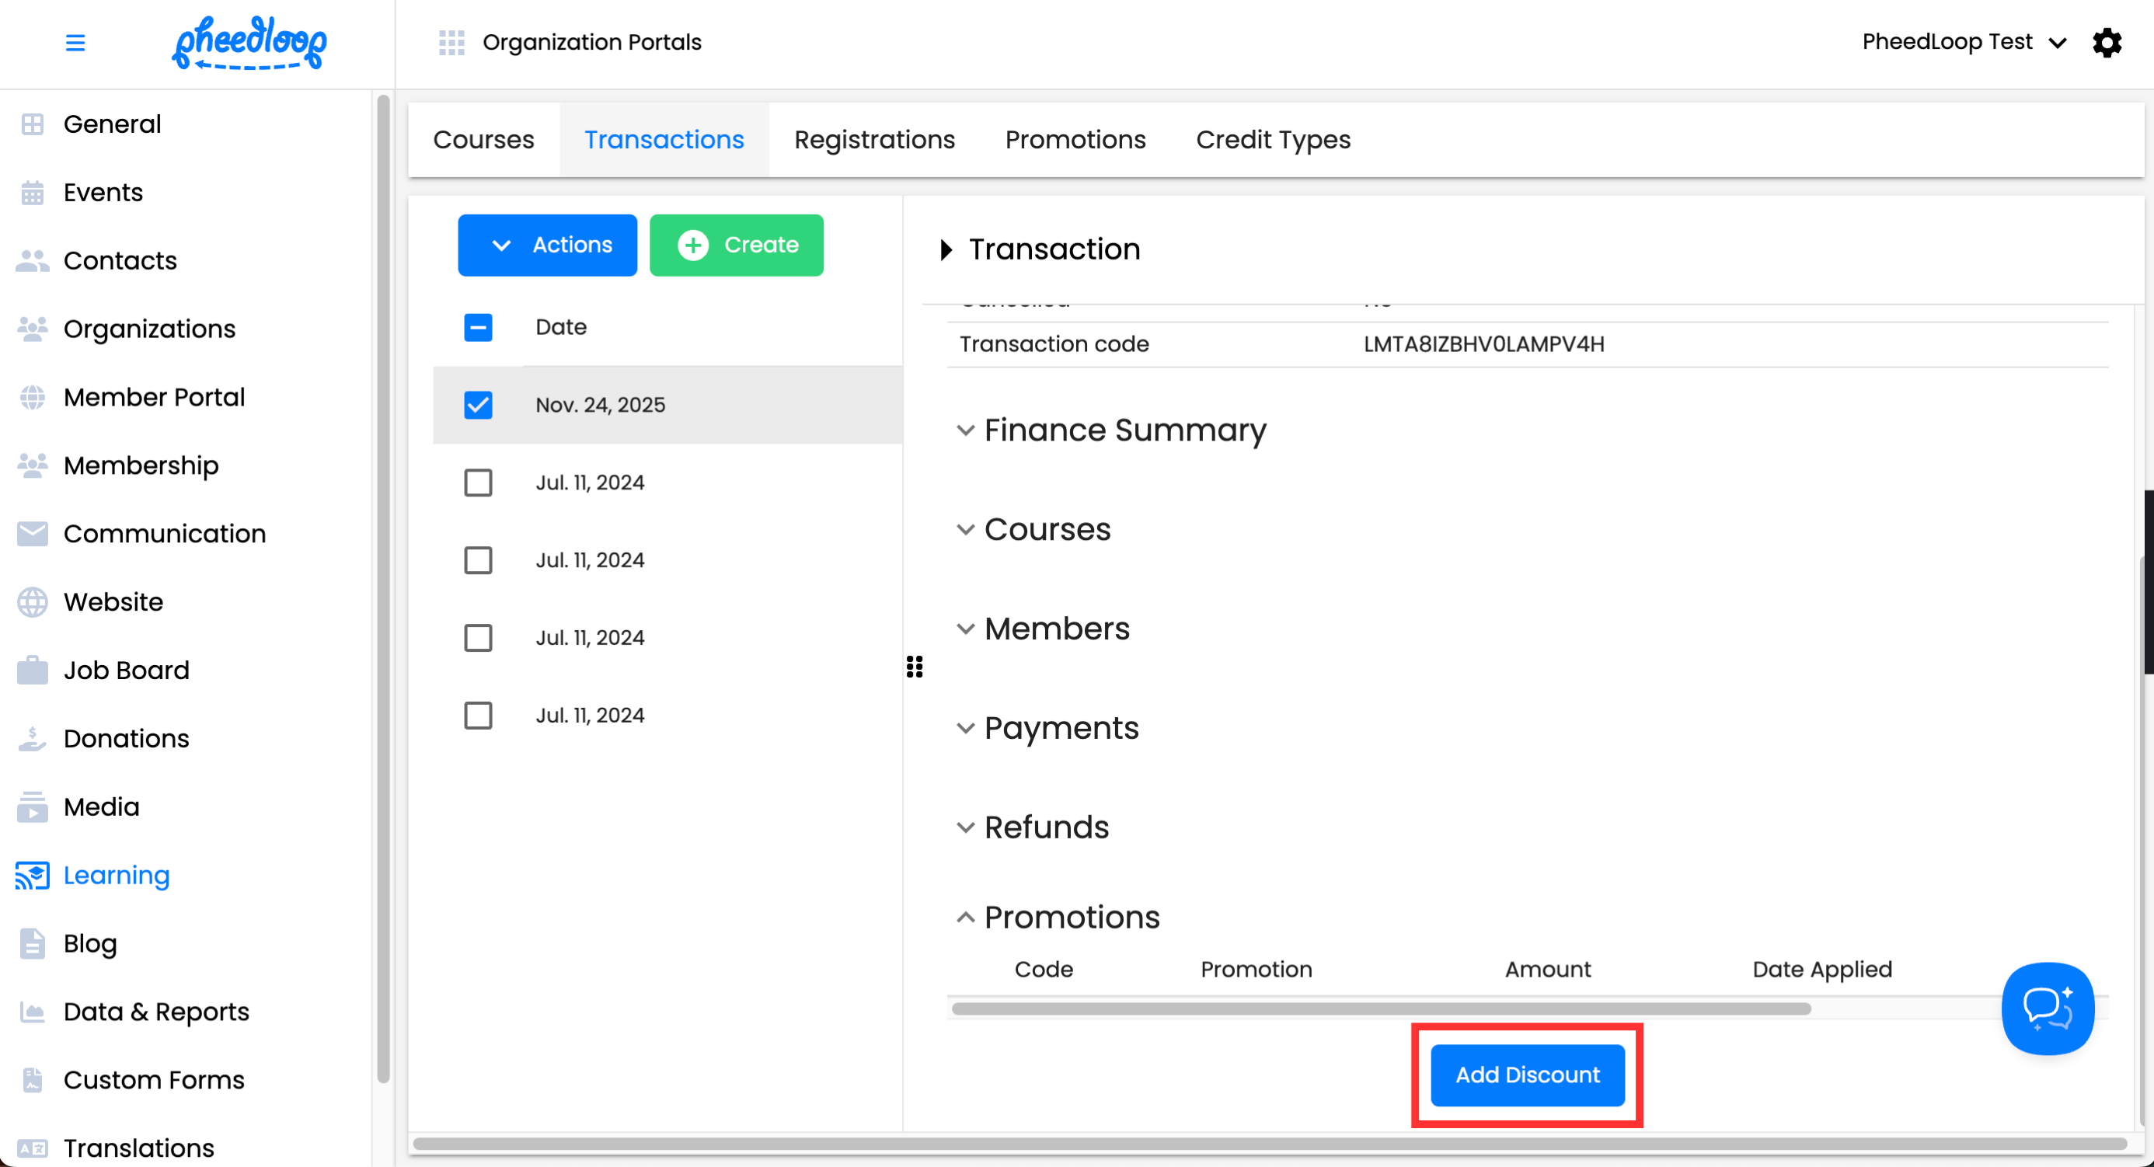Open the settings gear icon

tap(2107, 42)
